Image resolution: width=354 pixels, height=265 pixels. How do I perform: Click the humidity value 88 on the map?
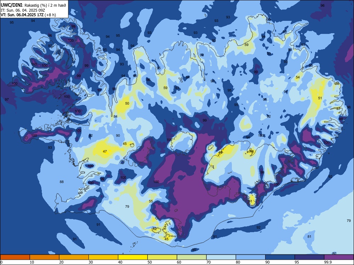pyautogui.click(x=62, y=182)
